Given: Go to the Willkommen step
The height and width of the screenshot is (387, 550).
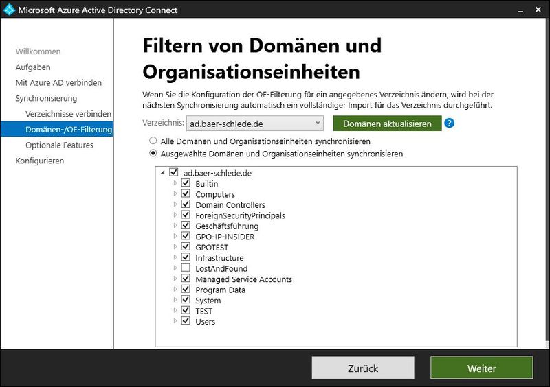Looking at the screenshot, I should point(38,51).
